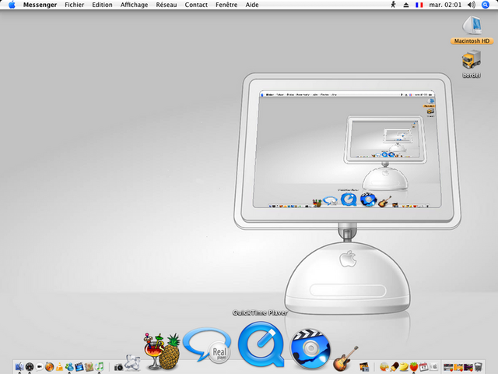Viewport: 498px width, 374px height.
Task: Open the volume control in menu bar
Action: click(472, 5)
